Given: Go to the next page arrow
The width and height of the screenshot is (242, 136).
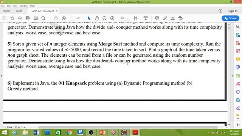Looking at the screenshot, I should click(64, 18).
